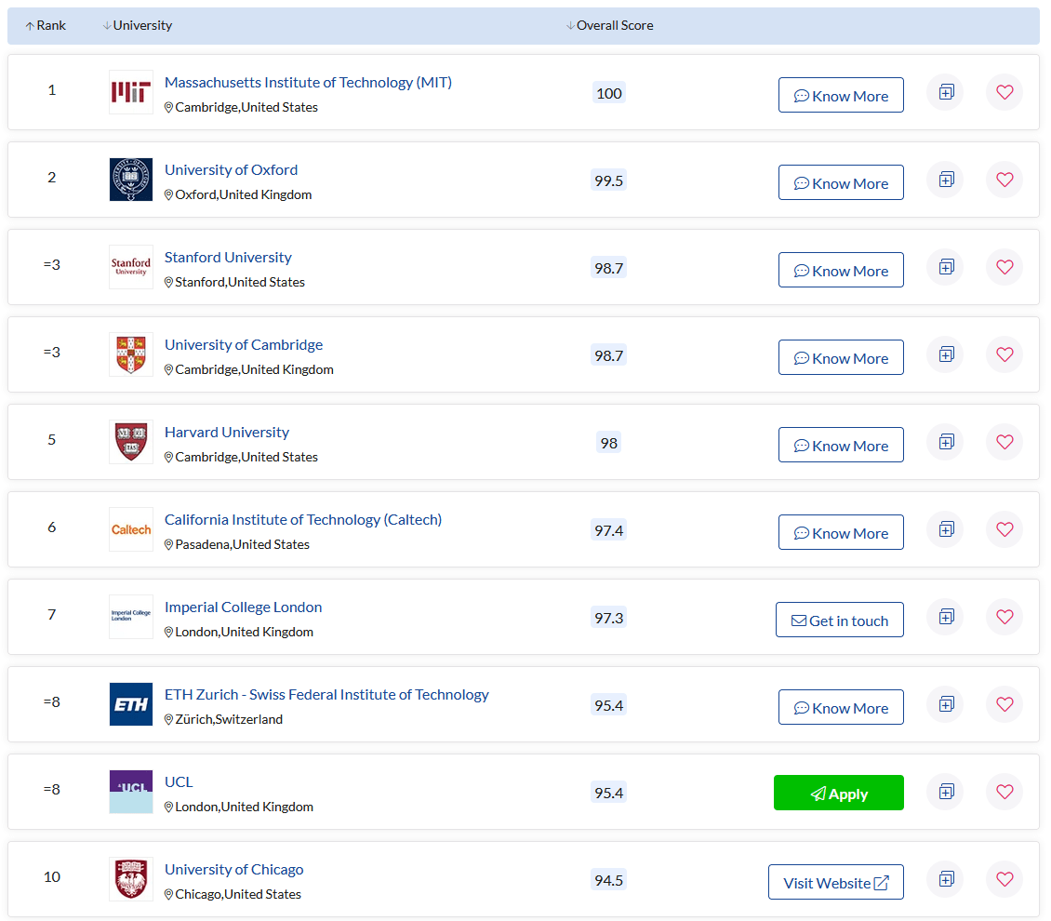Image resolution: width=1051 pixels, height=921 pixels.
Task: Favorite University of Oxford with the heart
Action: click(1004, 180)
